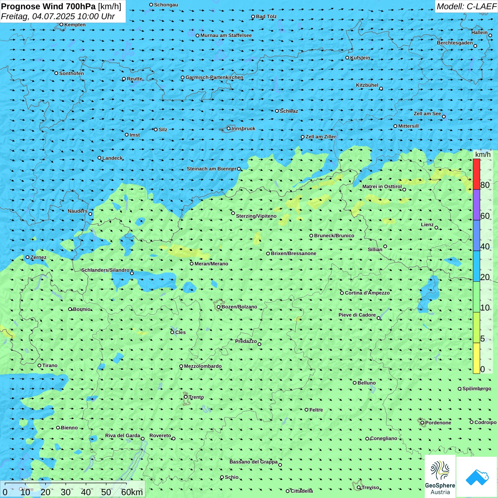
Task: Click the 'Schlanders/Silandro' label
Action: (x=105, y=270)
